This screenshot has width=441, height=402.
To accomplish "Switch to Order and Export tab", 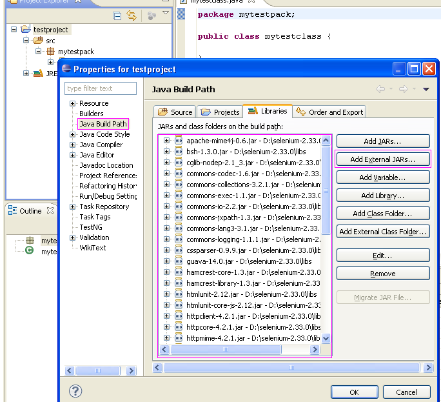I will point(329,112).
